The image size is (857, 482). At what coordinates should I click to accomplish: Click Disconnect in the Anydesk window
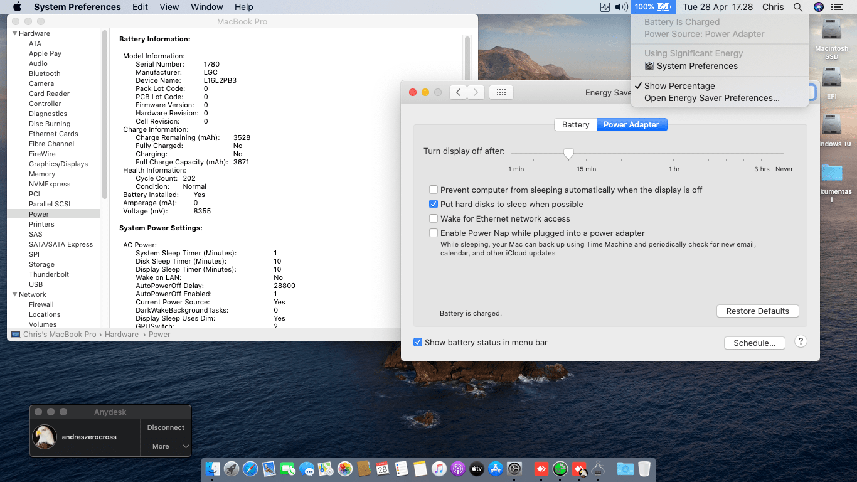coord(166,427)
